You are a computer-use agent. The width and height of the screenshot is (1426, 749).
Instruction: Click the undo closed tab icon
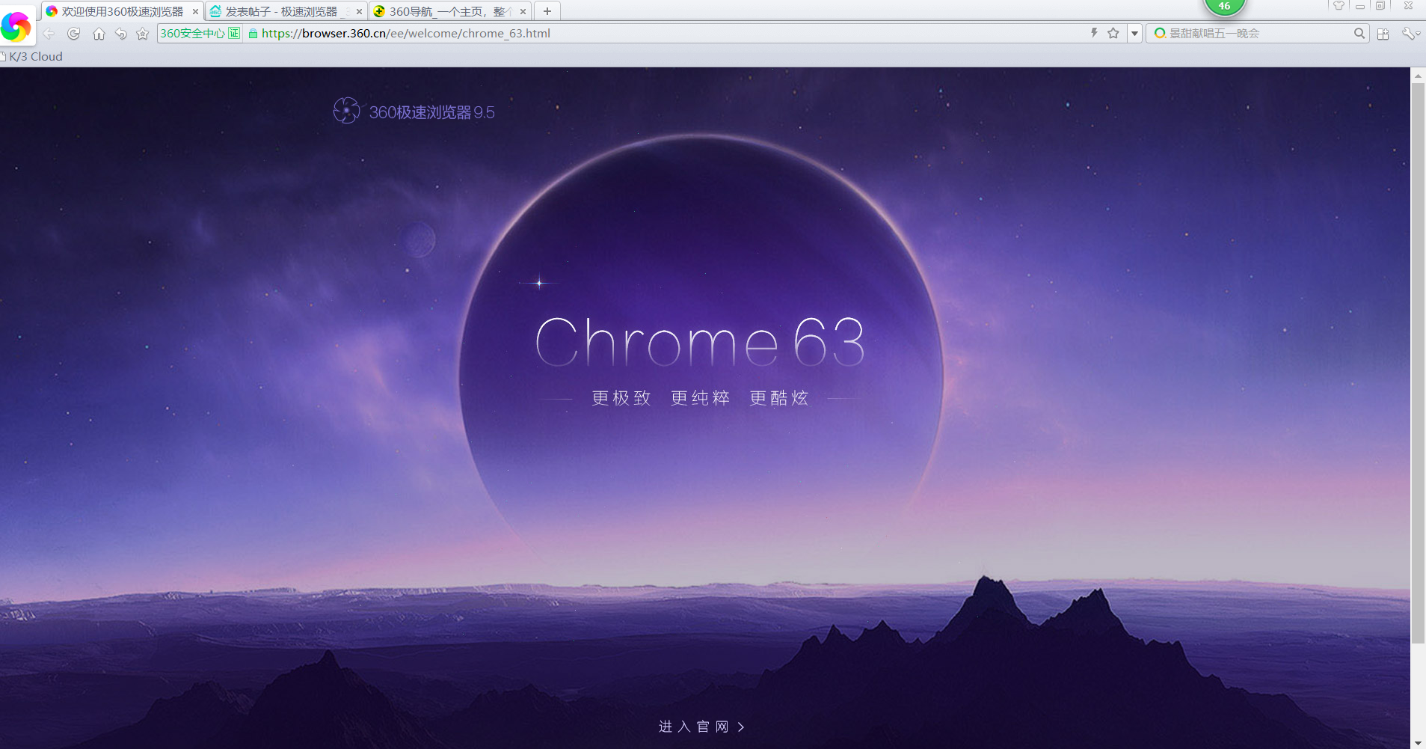120,34
